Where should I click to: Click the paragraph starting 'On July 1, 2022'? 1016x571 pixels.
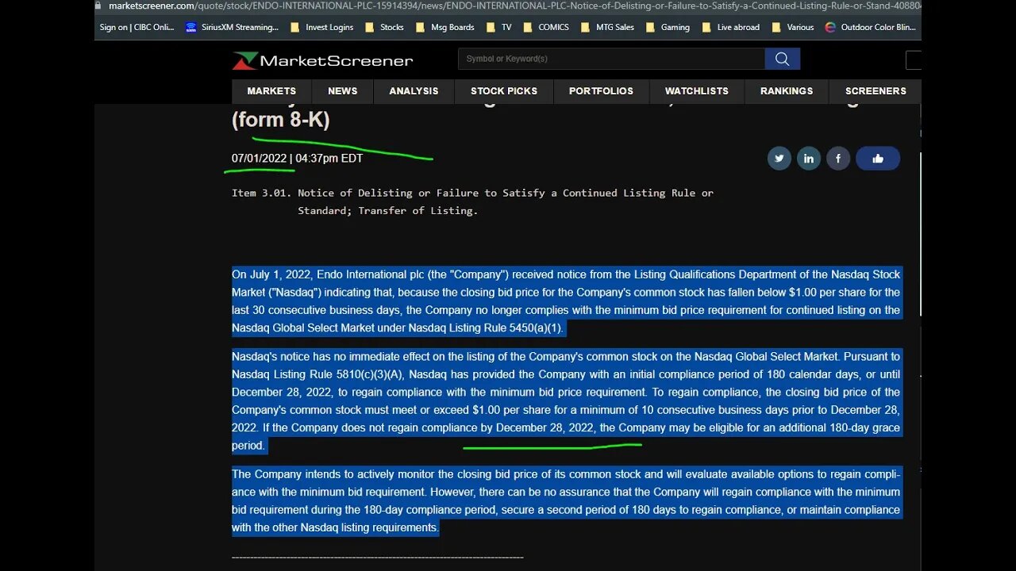(566, 301)
